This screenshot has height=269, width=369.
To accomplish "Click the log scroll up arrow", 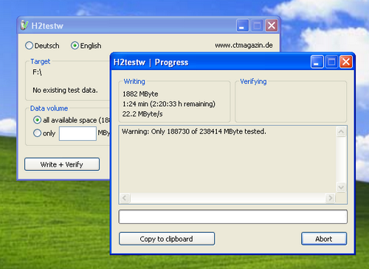I will [341, 132].
